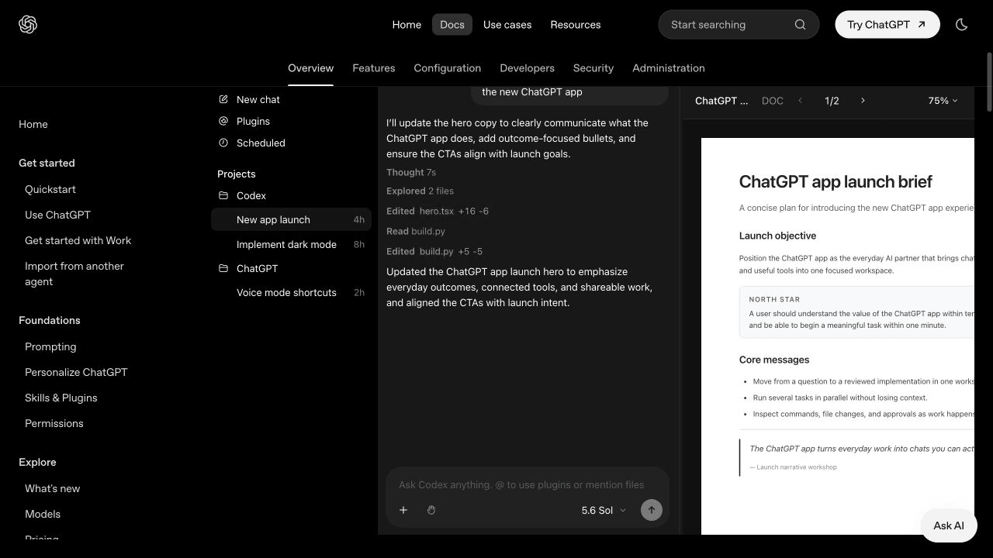Image resolution: width=993 pixels, height=558 pixels.
Task: Open the 5.6 Sol model dropdown
Action: pos(604,510)
